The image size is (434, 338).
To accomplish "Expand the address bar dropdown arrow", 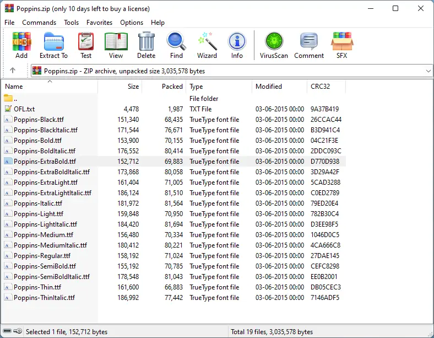I will tap(428, 71).
